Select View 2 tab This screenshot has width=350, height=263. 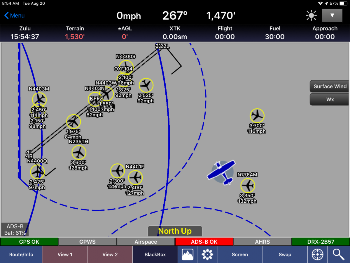tap(110, 255)
